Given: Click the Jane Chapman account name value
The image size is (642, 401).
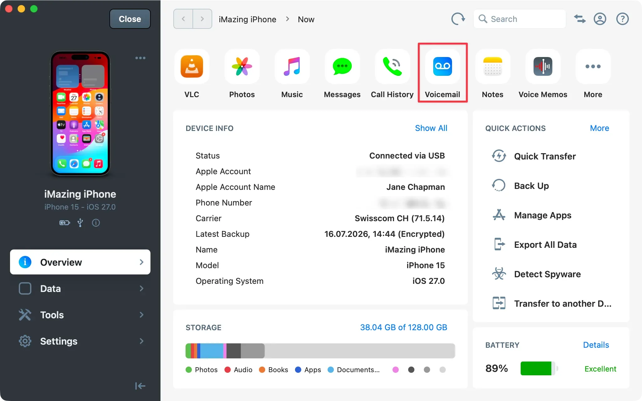Looking at the screenshot, I should (x=415, y=187).
